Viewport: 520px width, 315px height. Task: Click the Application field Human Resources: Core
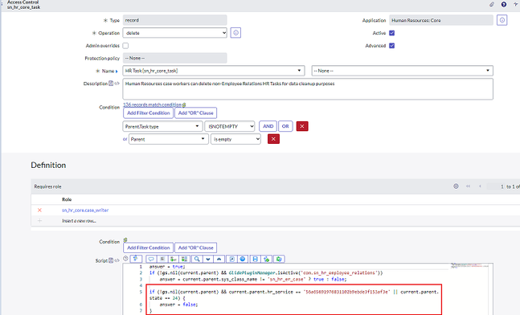[x=441, y=20]
